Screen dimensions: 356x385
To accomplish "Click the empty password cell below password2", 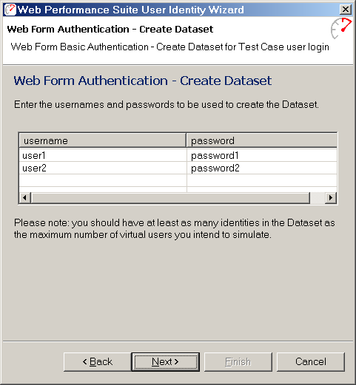I will coord(262,180).
